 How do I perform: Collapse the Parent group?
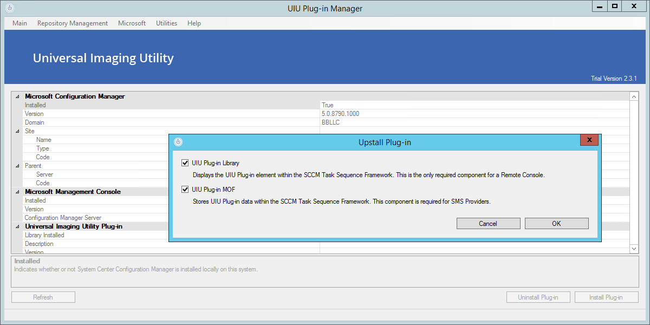17,166
